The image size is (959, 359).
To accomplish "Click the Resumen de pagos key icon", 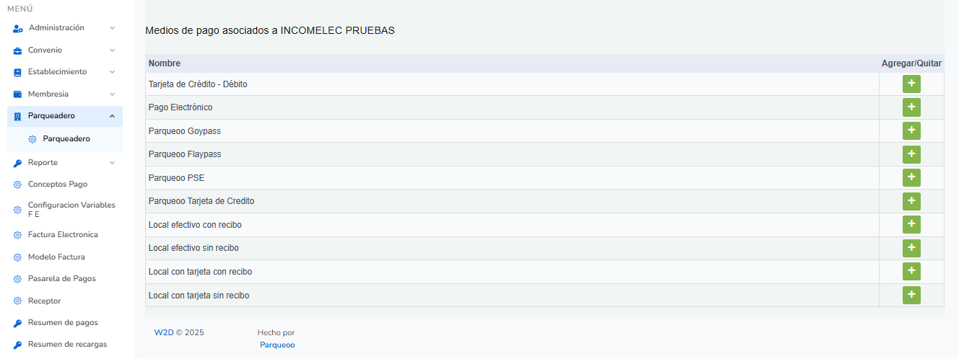I will click(x=18, y=323).
